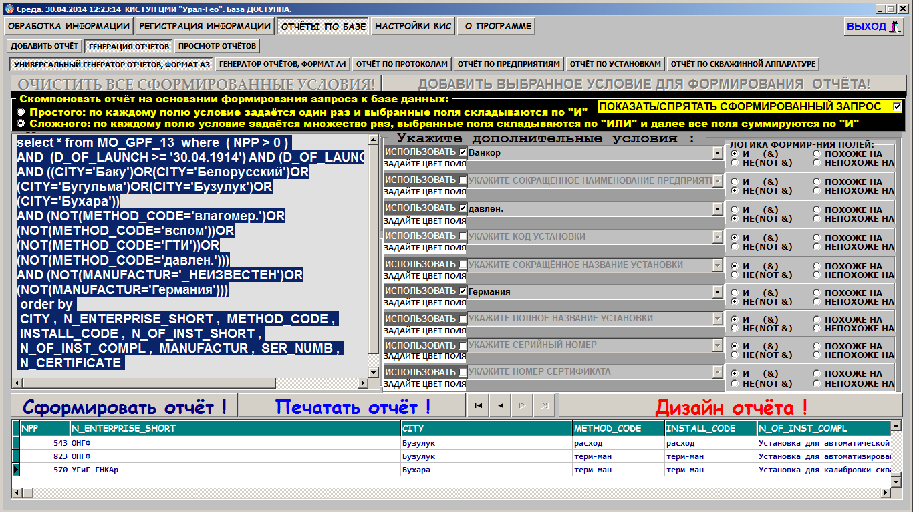Enable ИСПОЛЬЗОВАТЬ for УКАЖИТЕ НОМЕР СЕРТИФИКАТА row

(463, 373)
